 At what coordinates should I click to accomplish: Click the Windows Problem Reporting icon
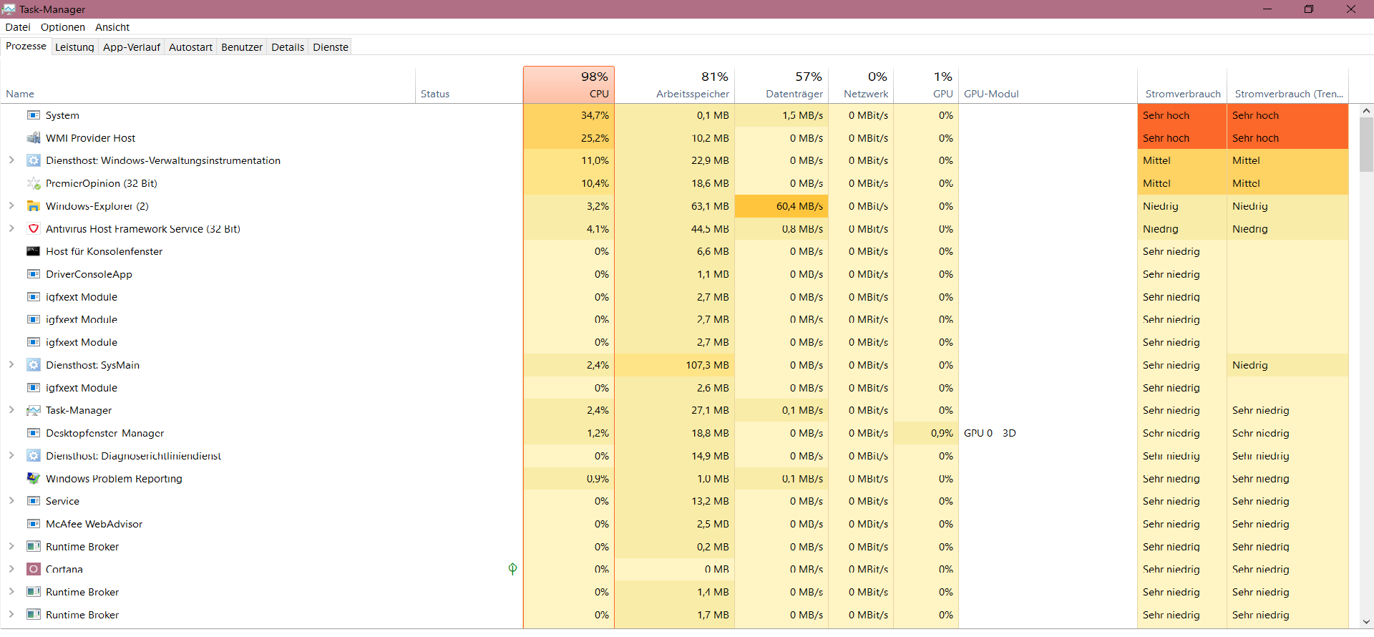33,478
